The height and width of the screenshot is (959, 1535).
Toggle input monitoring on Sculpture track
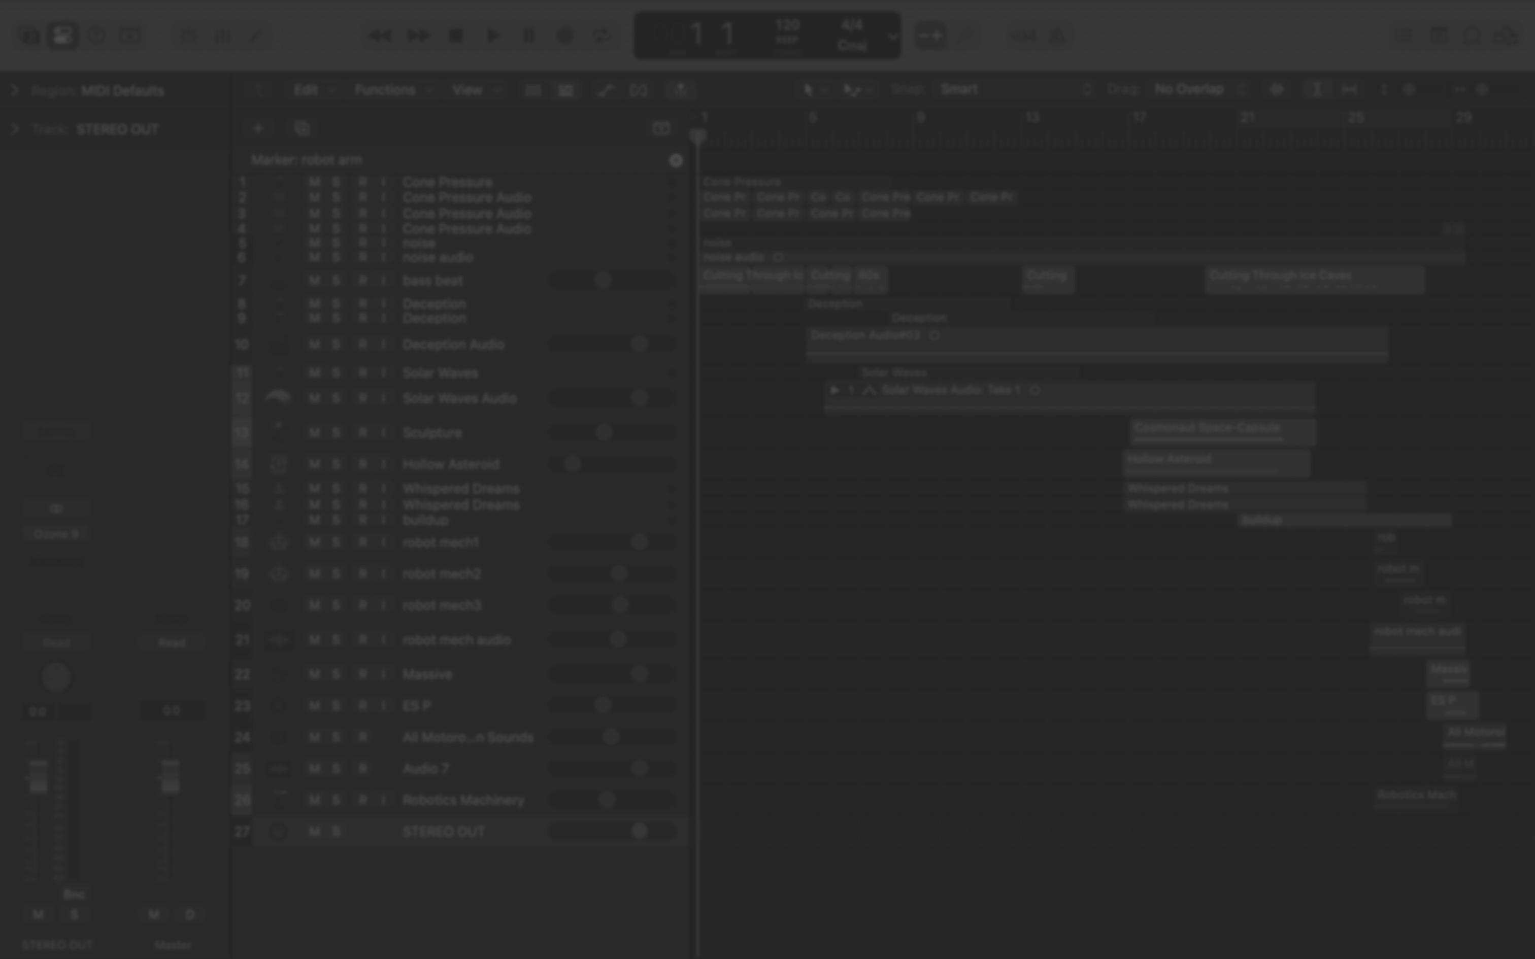(x=383, y=432)
